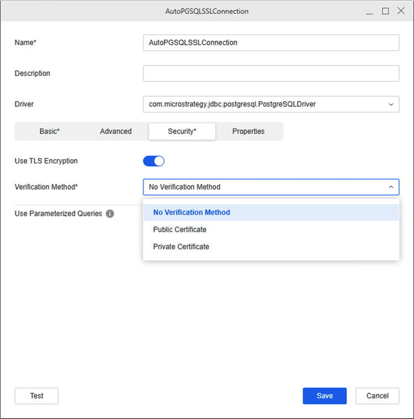Focus the Name text field
Viewport: 414px width, 419px height.
(x=270, y=43)
